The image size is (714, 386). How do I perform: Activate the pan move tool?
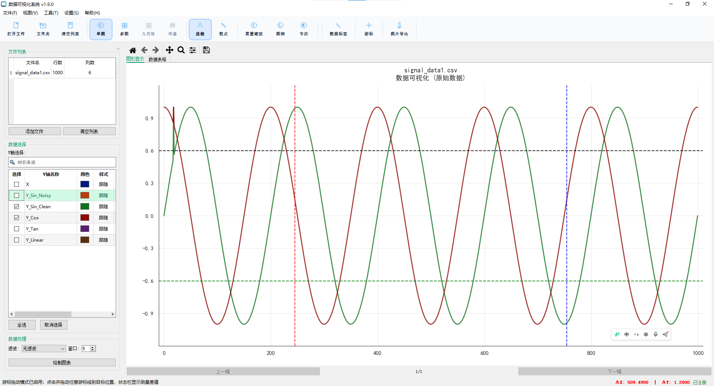tap(170, 50)
